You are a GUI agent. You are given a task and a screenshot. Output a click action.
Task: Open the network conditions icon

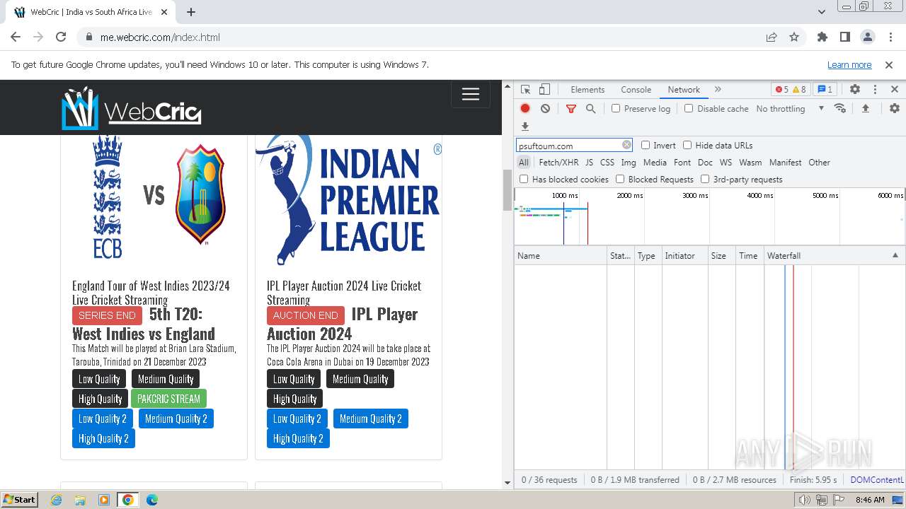[x=840, y=109]
